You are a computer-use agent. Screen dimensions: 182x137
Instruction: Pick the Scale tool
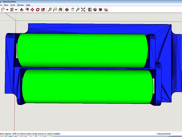tap(43, 10)
